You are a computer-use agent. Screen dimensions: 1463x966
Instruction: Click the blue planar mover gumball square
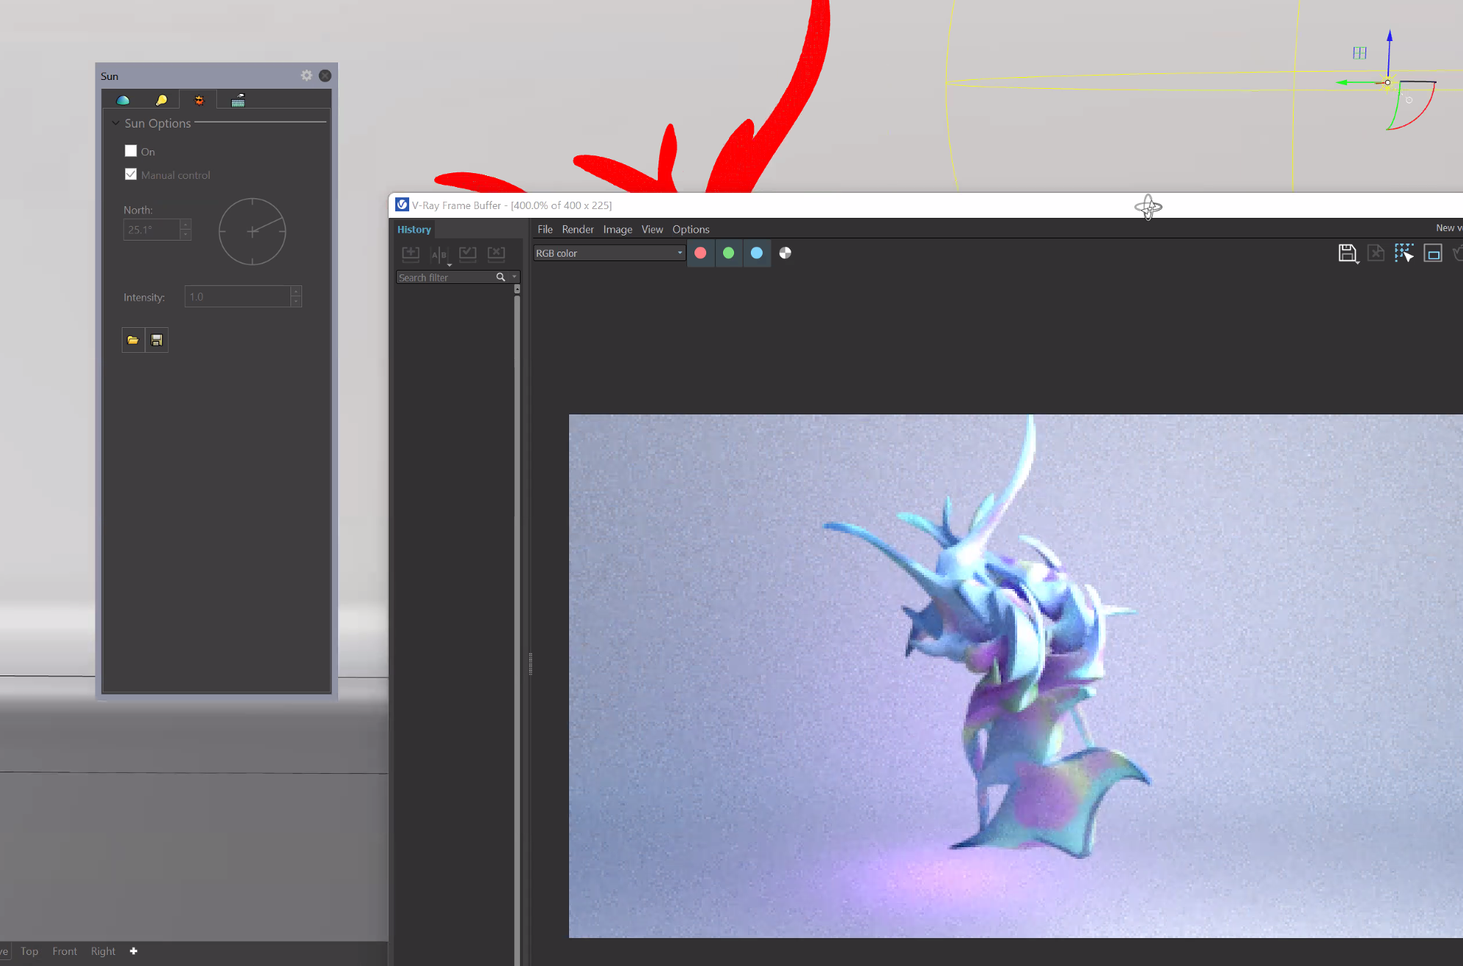[1360, 53]
